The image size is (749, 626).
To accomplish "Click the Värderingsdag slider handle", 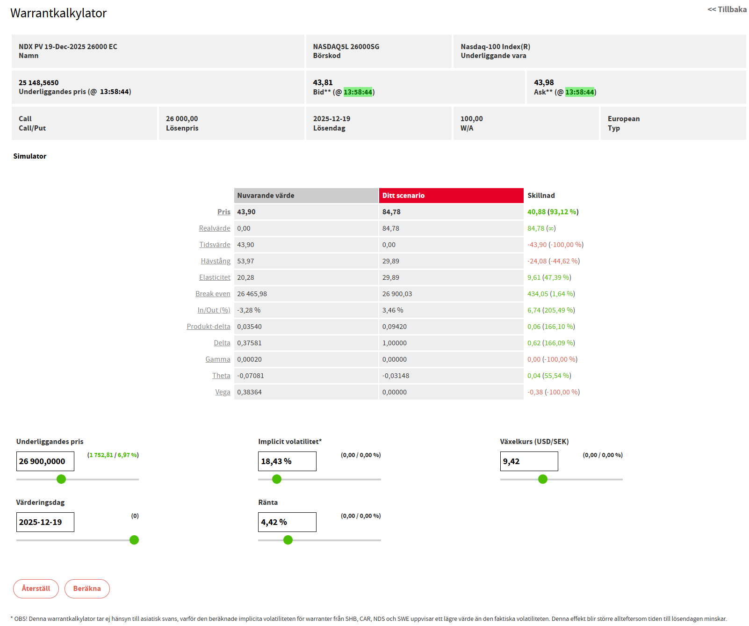I will point(134,540).
